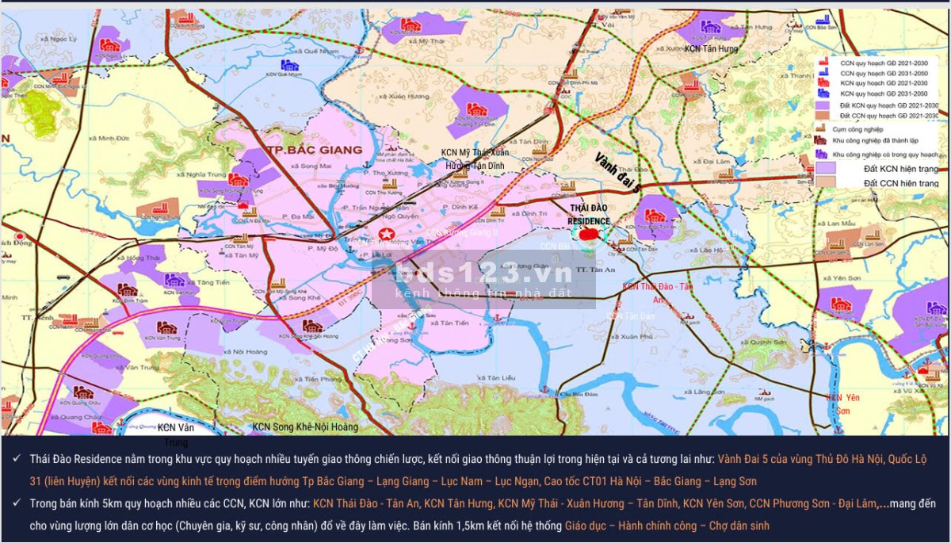The width and height of the screenshot is (951, 543).
Task: Click the KCN Đình Trám factory icon
Action: 127,291
